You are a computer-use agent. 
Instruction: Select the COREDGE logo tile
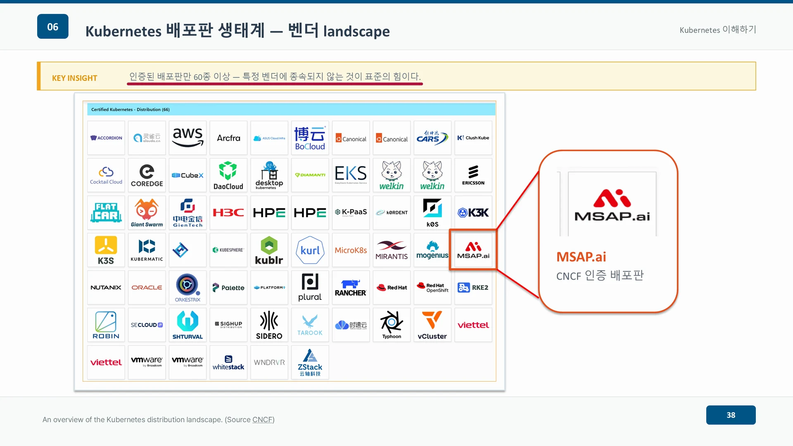[x=147, y=175]
